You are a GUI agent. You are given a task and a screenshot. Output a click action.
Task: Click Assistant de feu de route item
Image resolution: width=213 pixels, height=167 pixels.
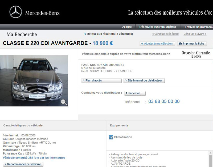pos(126,157)
